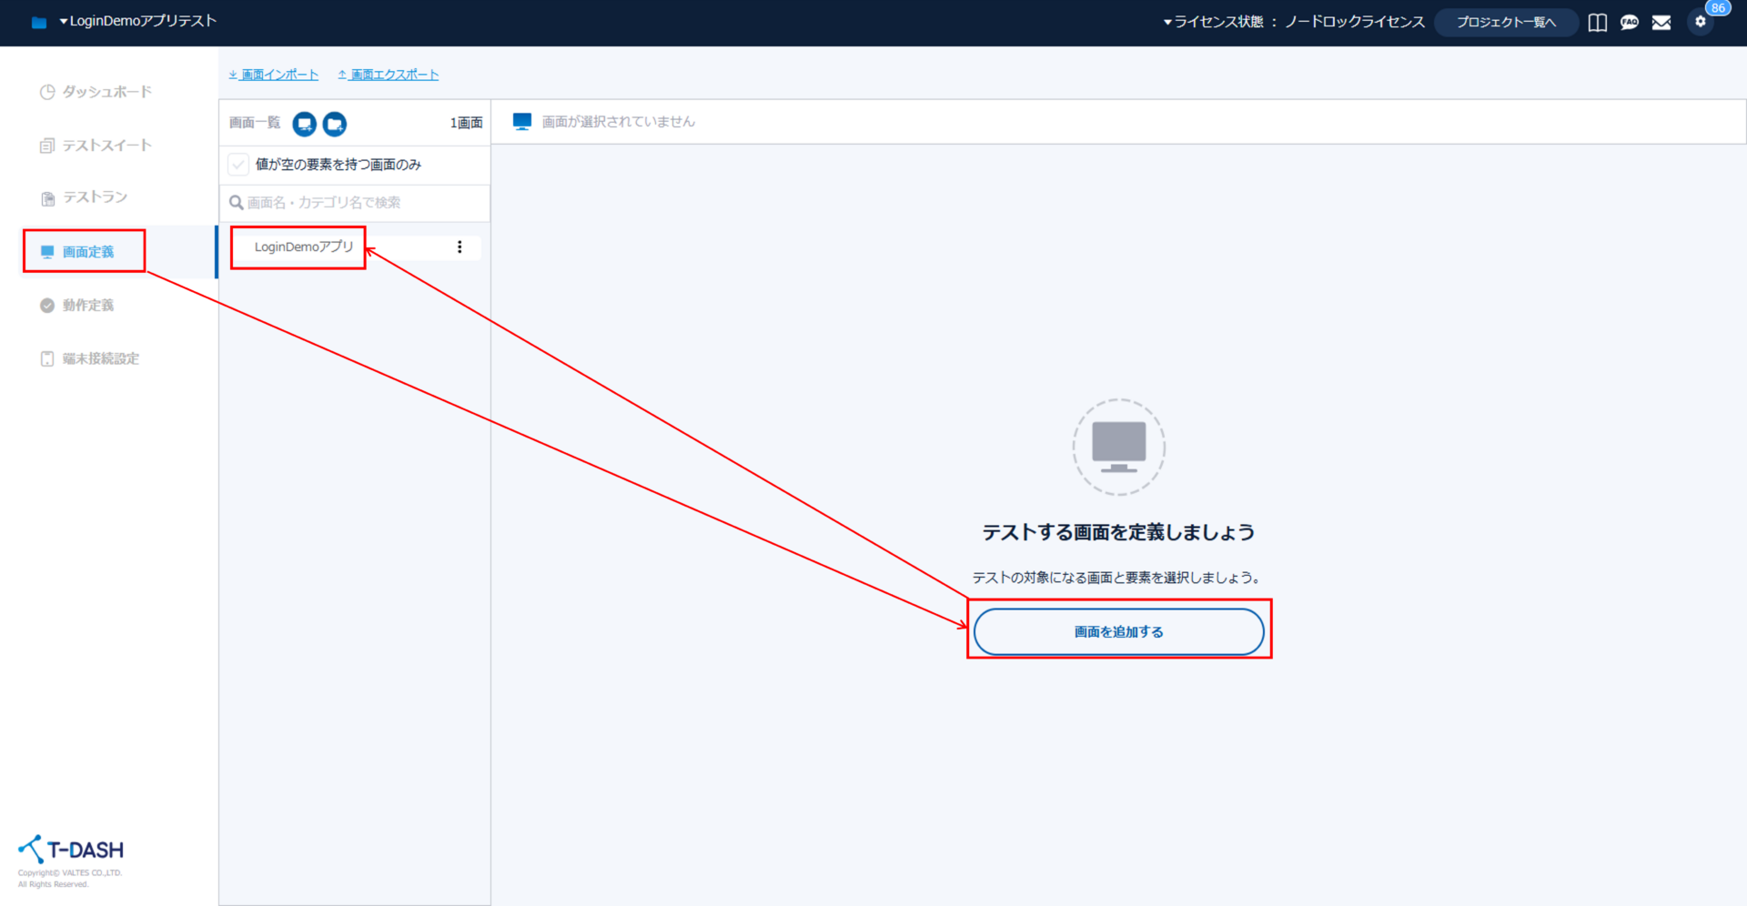Open the three-dot menu for LoginDemoアプリ
Image resolution: width=1747 pixels, height=906 pixels.
pos(459,247)
